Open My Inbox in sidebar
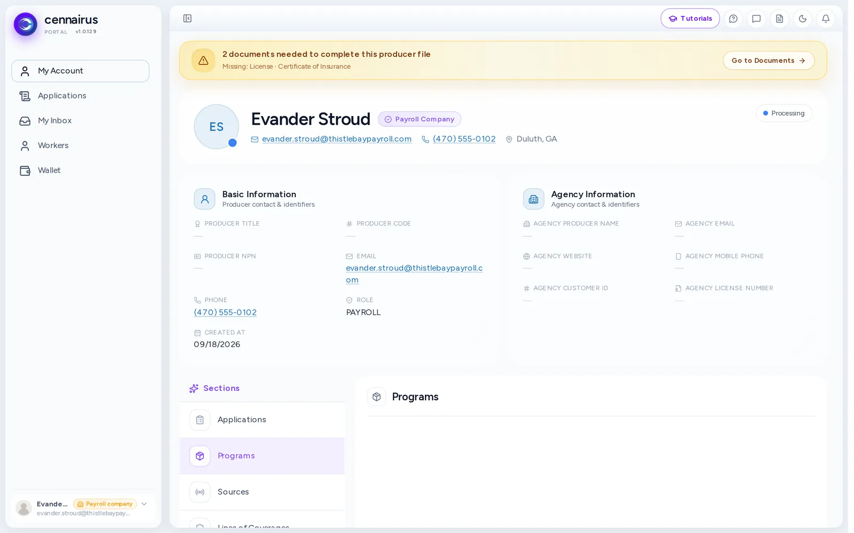The image size is (854, 533). click(x=80, y=121)
